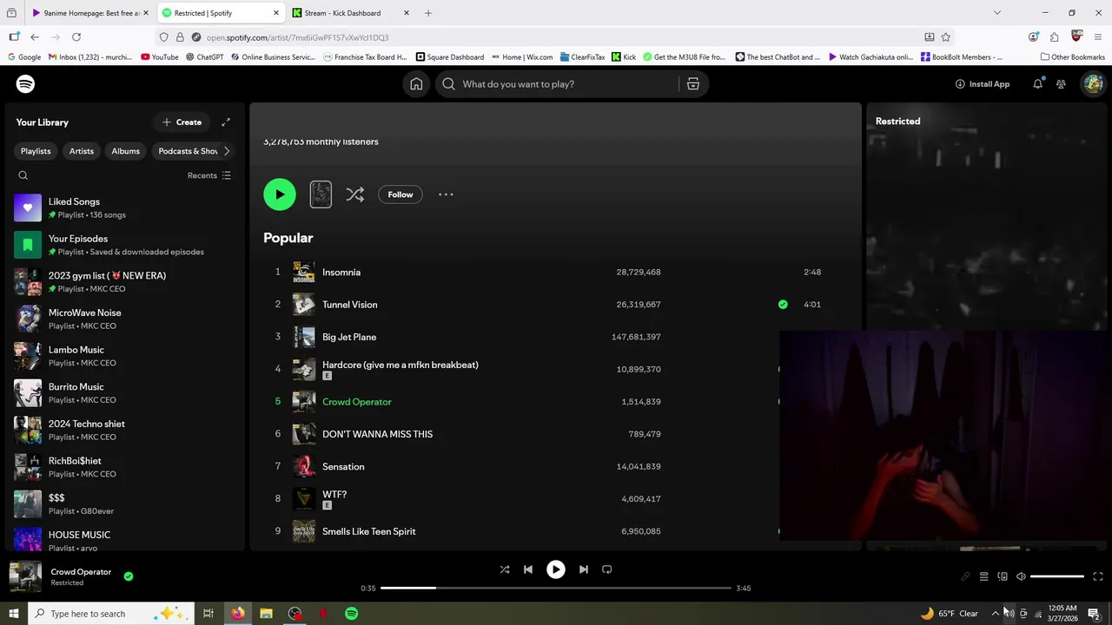
Task: Go to Spotify Home button
Action: pos(416,84)
